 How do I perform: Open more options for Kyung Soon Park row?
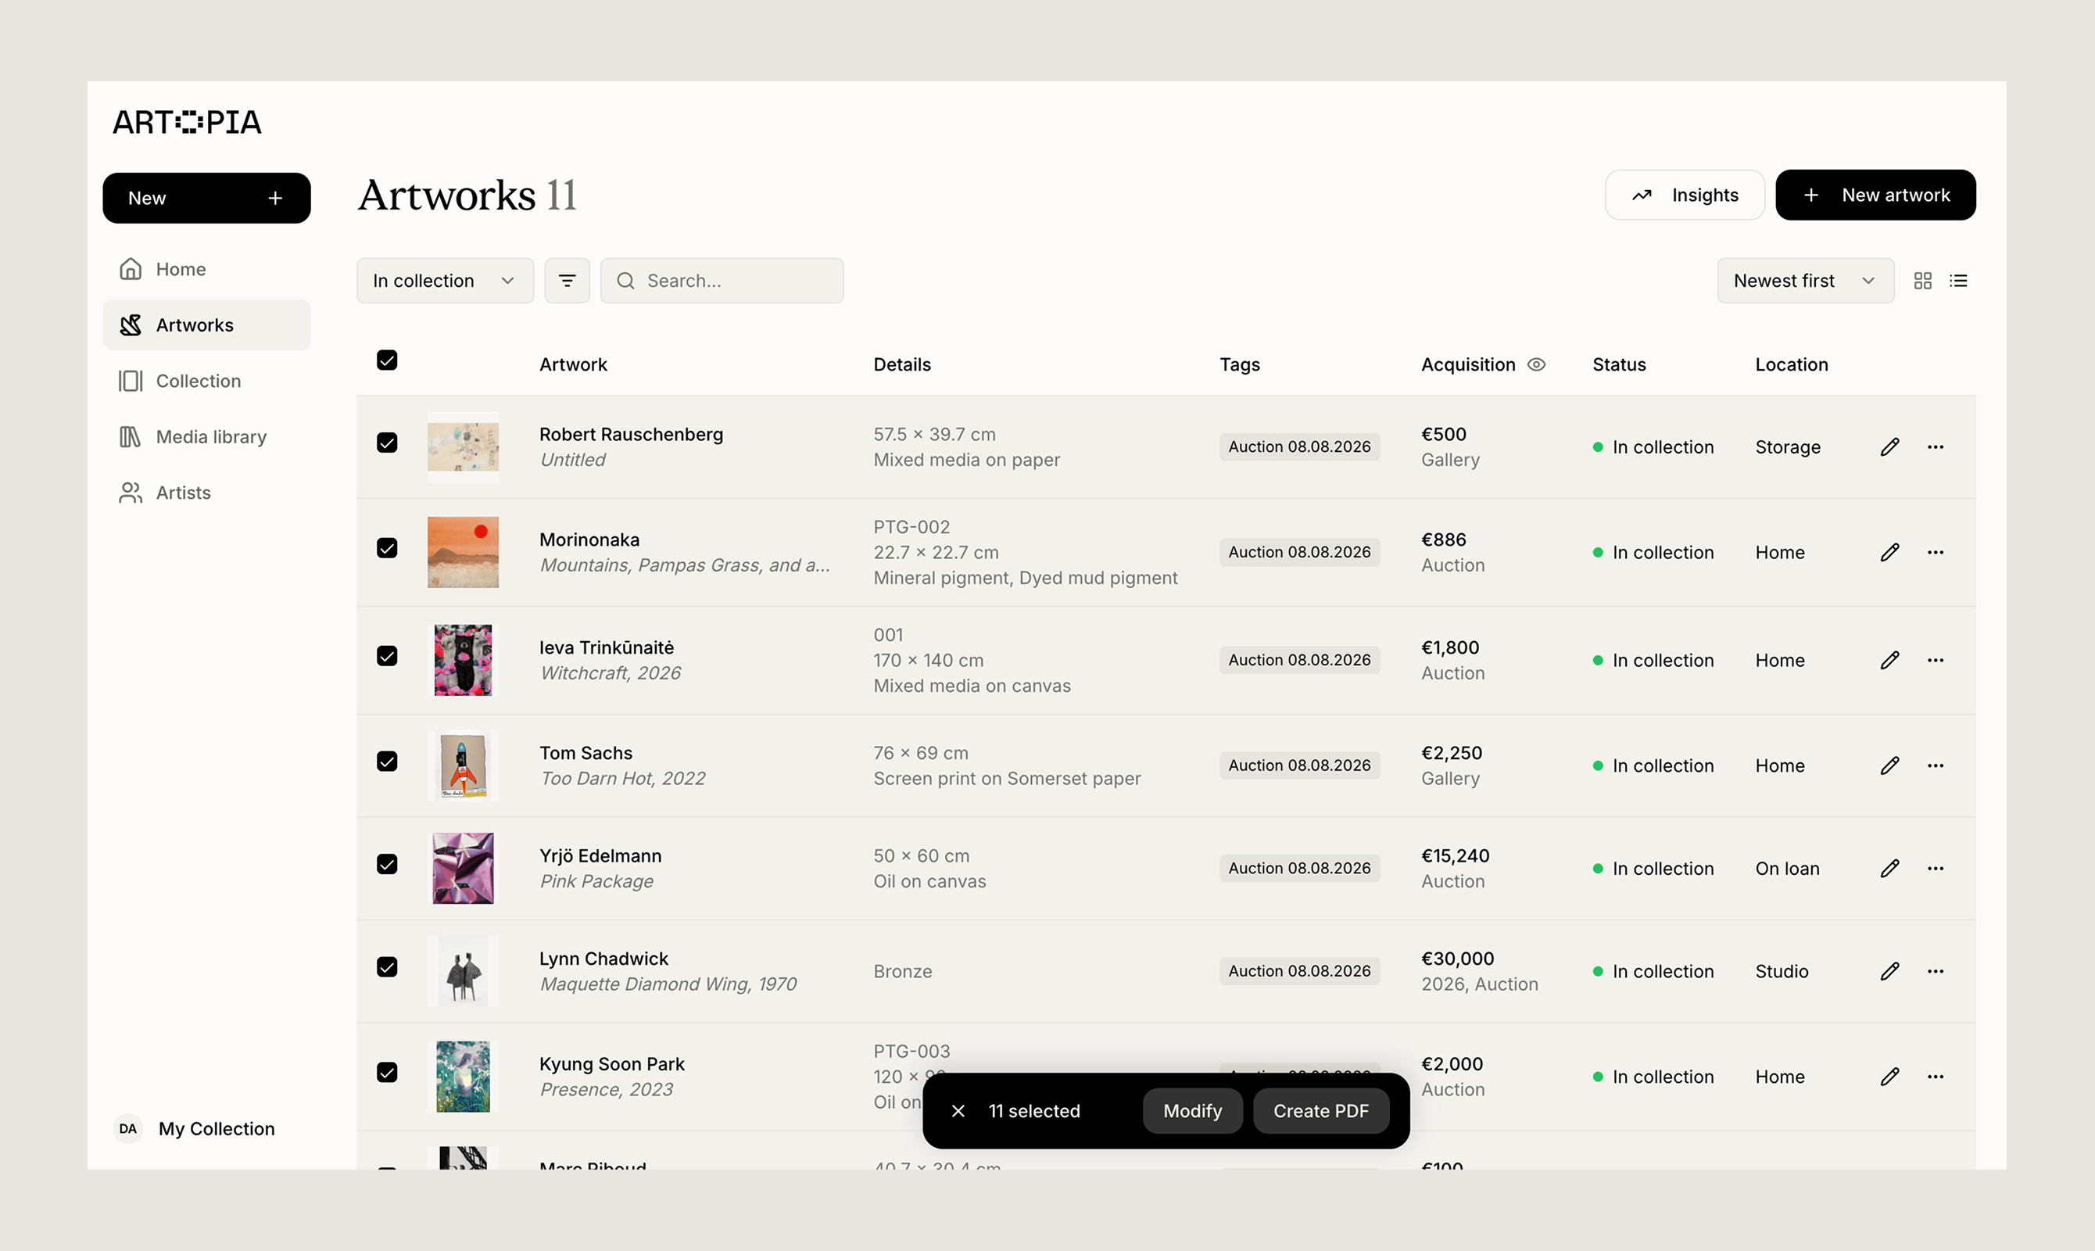[1935, 1077]
